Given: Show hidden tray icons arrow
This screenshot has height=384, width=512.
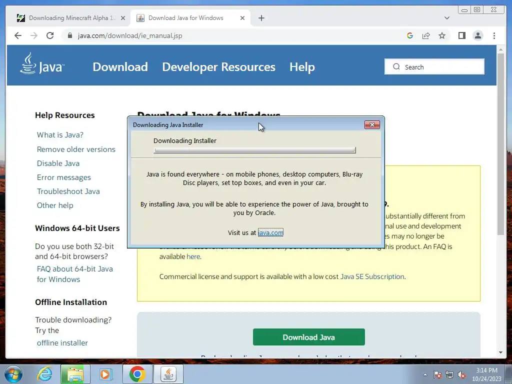Looking at the screenshot, I should tap(425, 374).
